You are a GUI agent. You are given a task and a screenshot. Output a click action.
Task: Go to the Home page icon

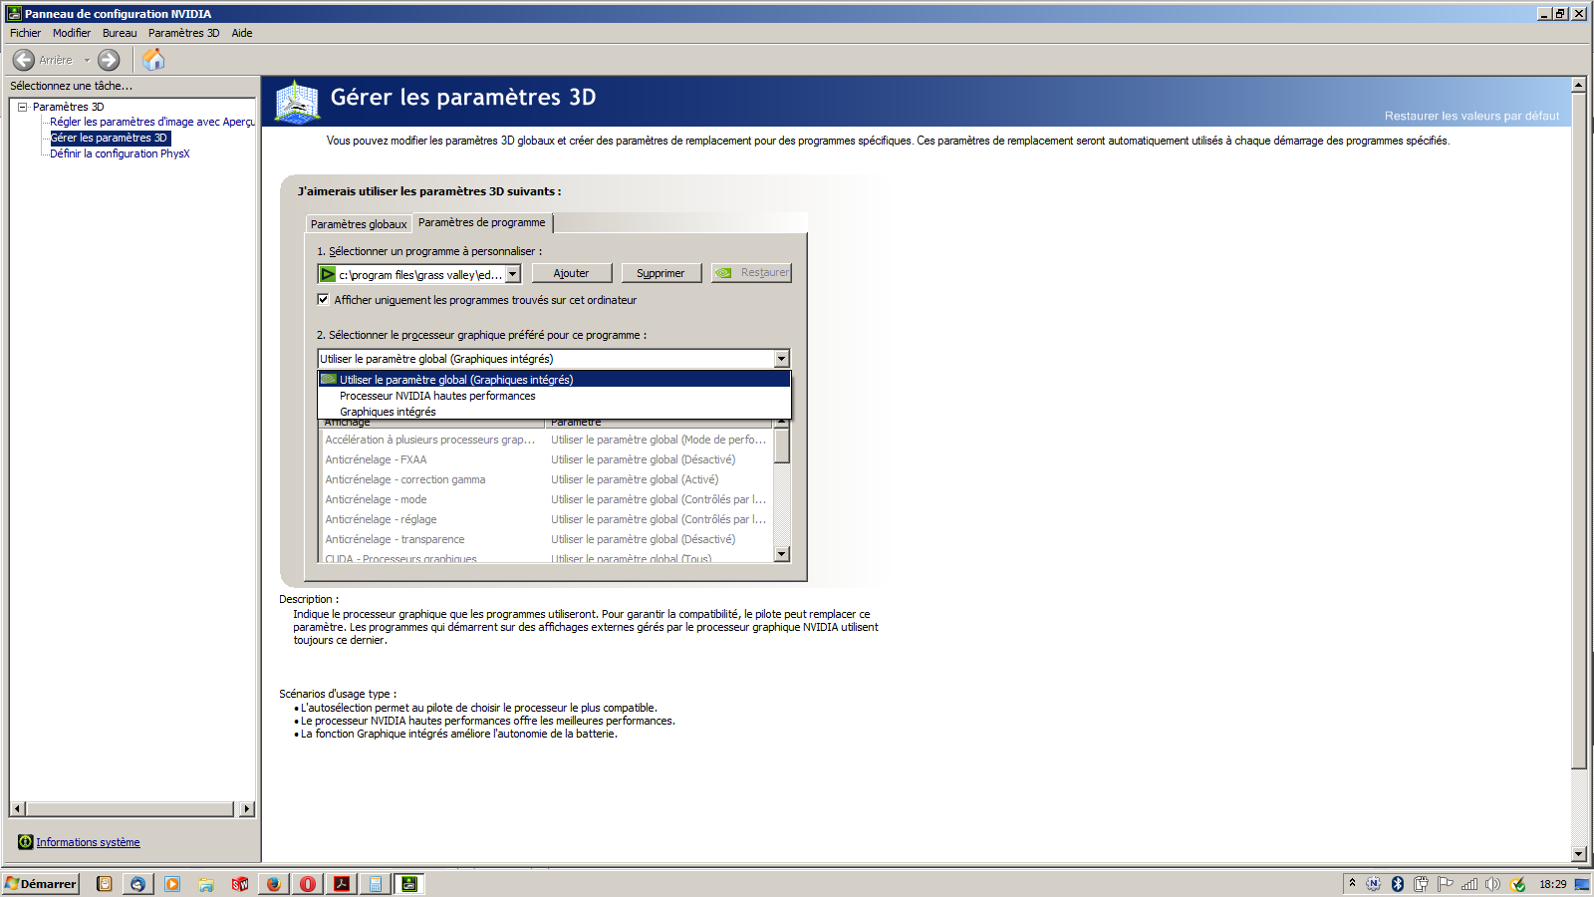pyautogui.click(x=153, y=60)
